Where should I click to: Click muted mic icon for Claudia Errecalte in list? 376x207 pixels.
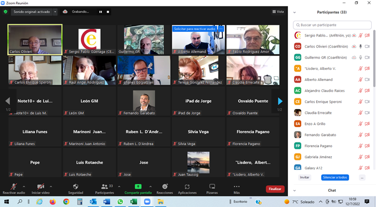click(361, 113)
